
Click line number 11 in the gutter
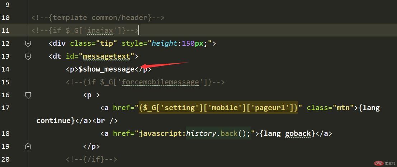point(5,30)
